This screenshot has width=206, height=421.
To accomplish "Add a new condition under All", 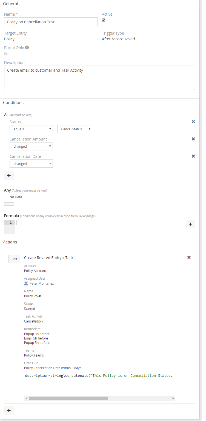I will click(x=9, y=175).
